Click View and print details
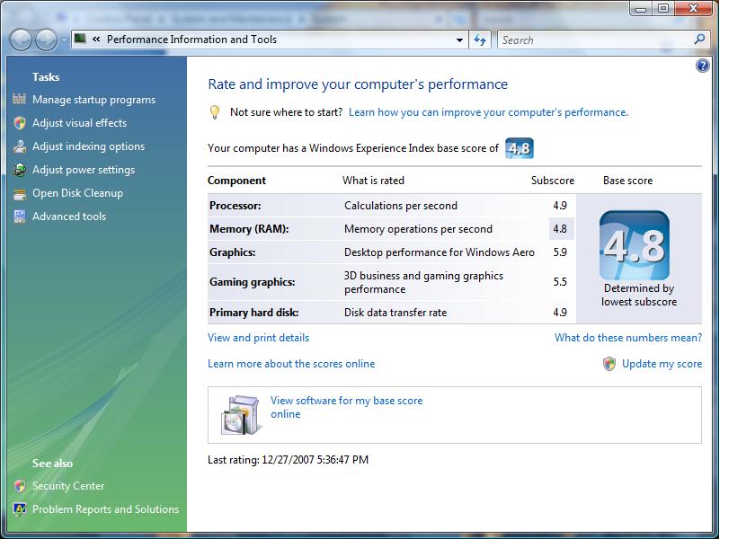 (x=259, y=338)
